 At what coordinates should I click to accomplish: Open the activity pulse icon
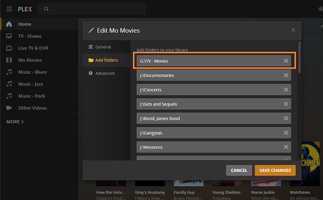[320, 9]
